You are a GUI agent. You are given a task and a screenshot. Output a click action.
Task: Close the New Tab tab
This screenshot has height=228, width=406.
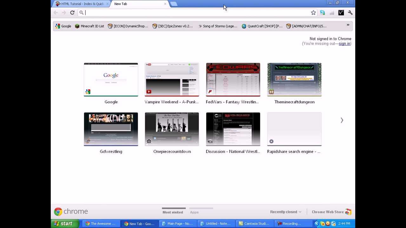click(165, 4)
